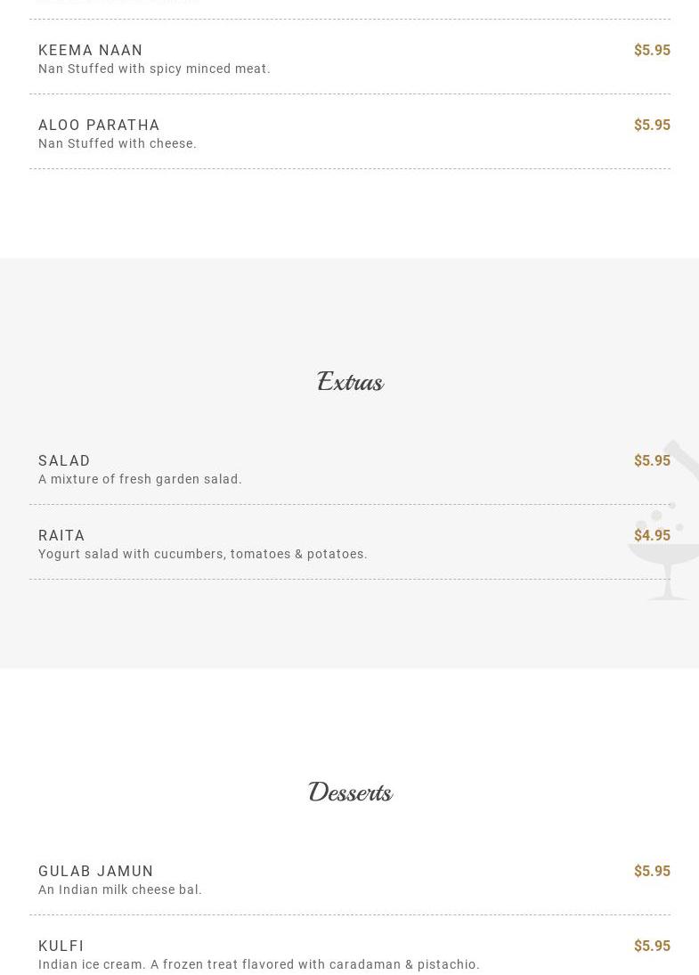Select the Salad menu item title
The width and height of the screenshot is (699, 975).
coord(64,461)
